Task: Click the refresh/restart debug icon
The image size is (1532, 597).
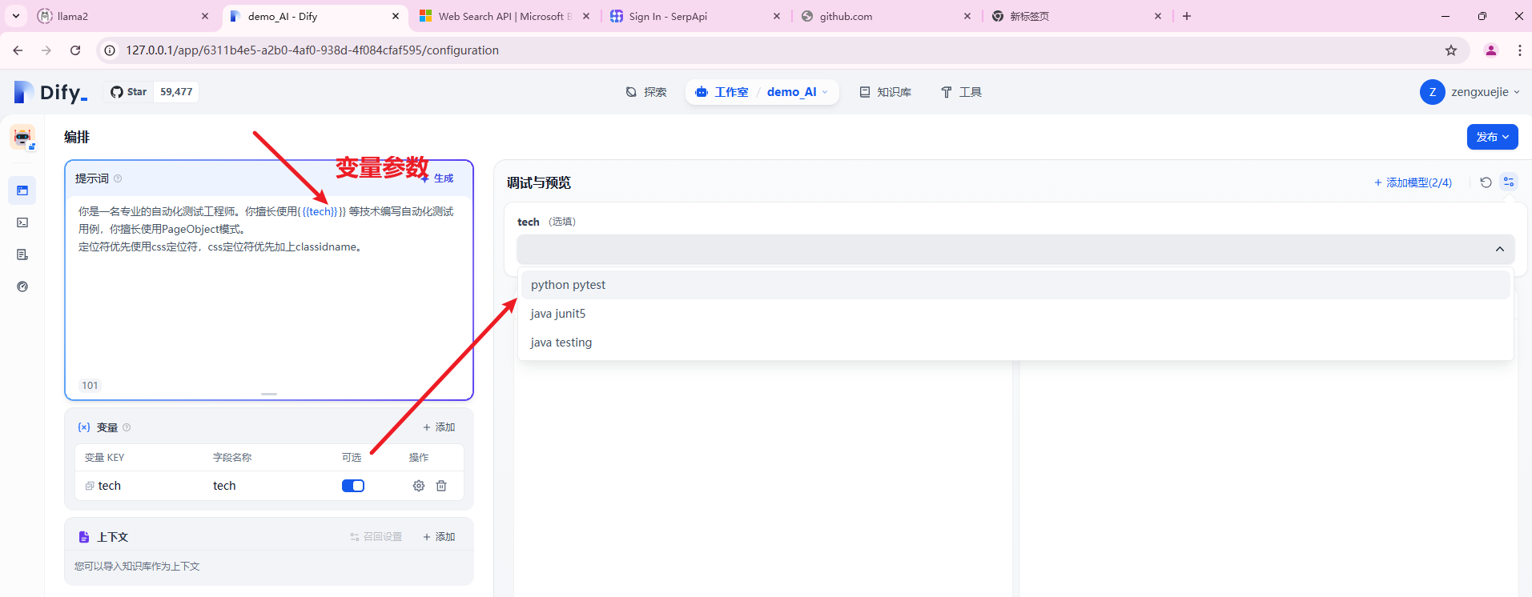Action: point(1486,182)
